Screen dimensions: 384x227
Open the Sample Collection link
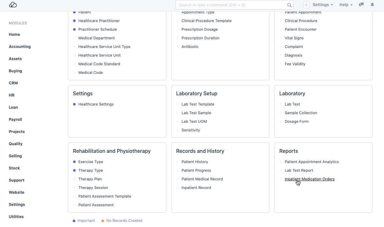tap(301, 113)
